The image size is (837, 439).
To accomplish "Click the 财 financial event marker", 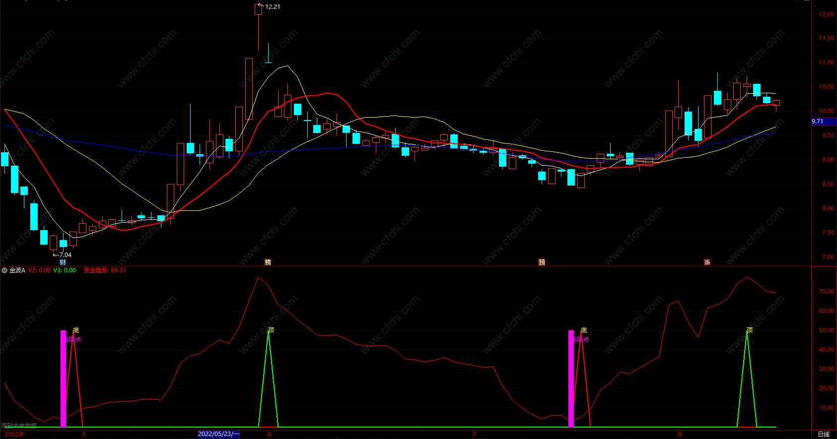I will 63,262.
